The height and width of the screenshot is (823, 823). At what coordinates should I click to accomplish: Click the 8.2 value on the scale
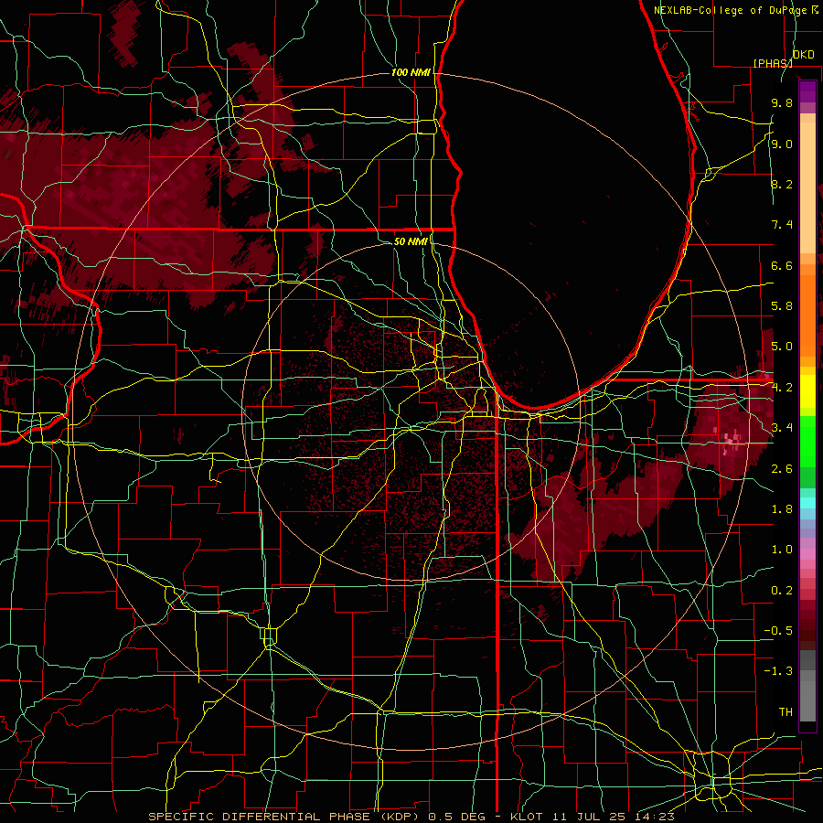[782, 184]
